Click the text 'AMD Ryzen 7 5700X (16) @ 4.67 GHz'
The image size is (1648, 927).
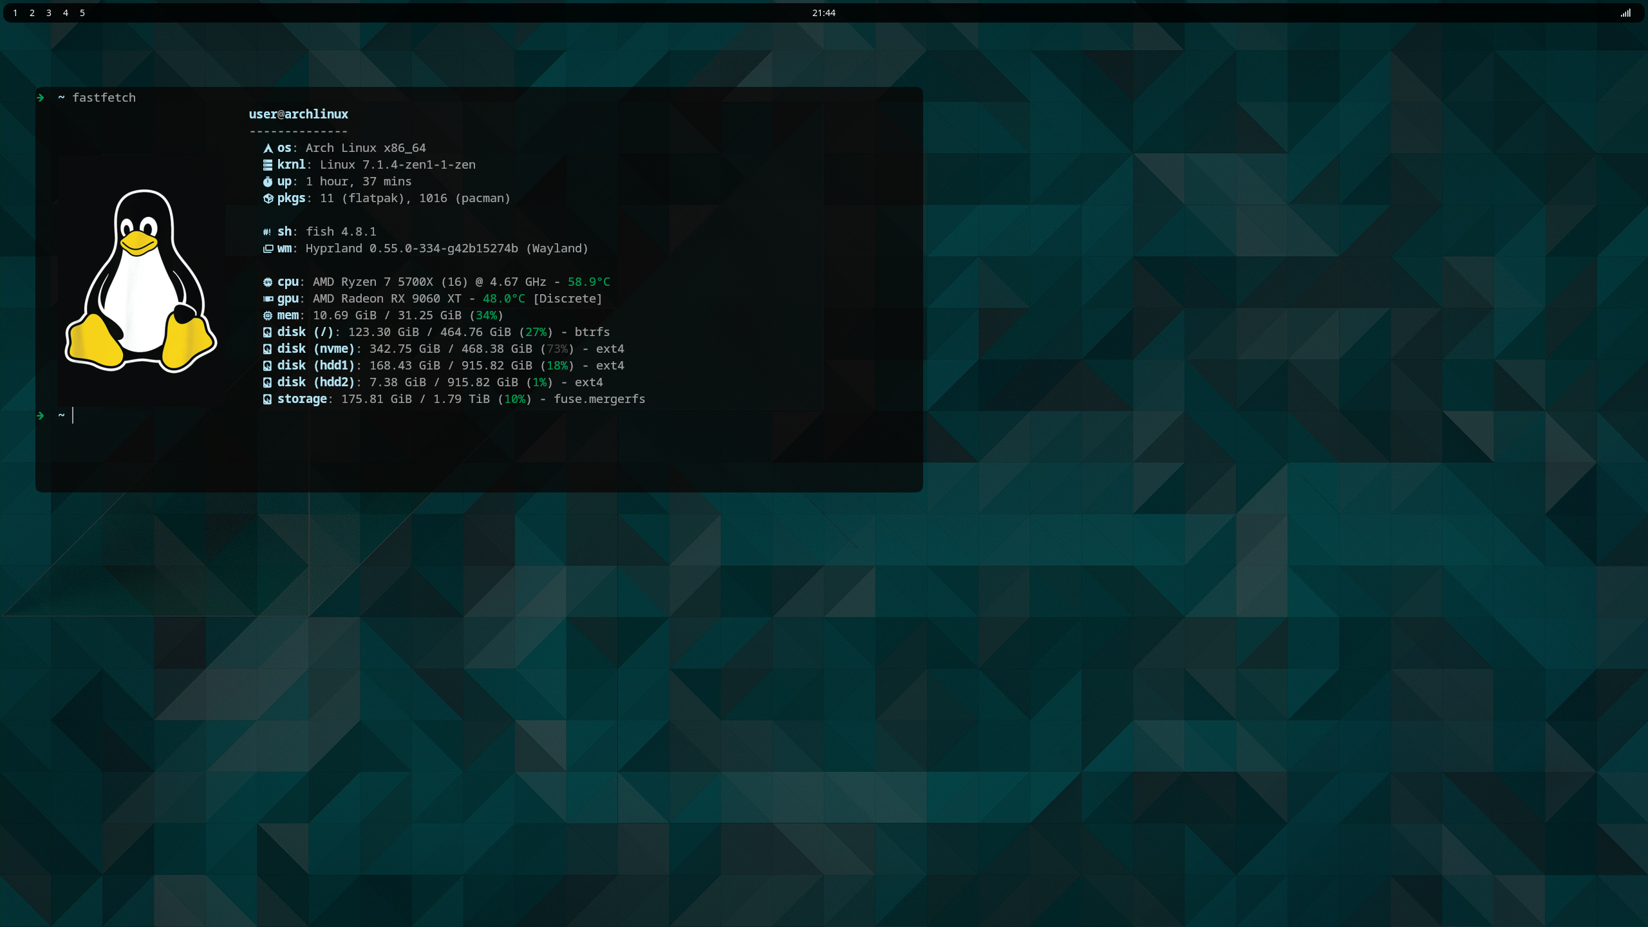[429, 282]
